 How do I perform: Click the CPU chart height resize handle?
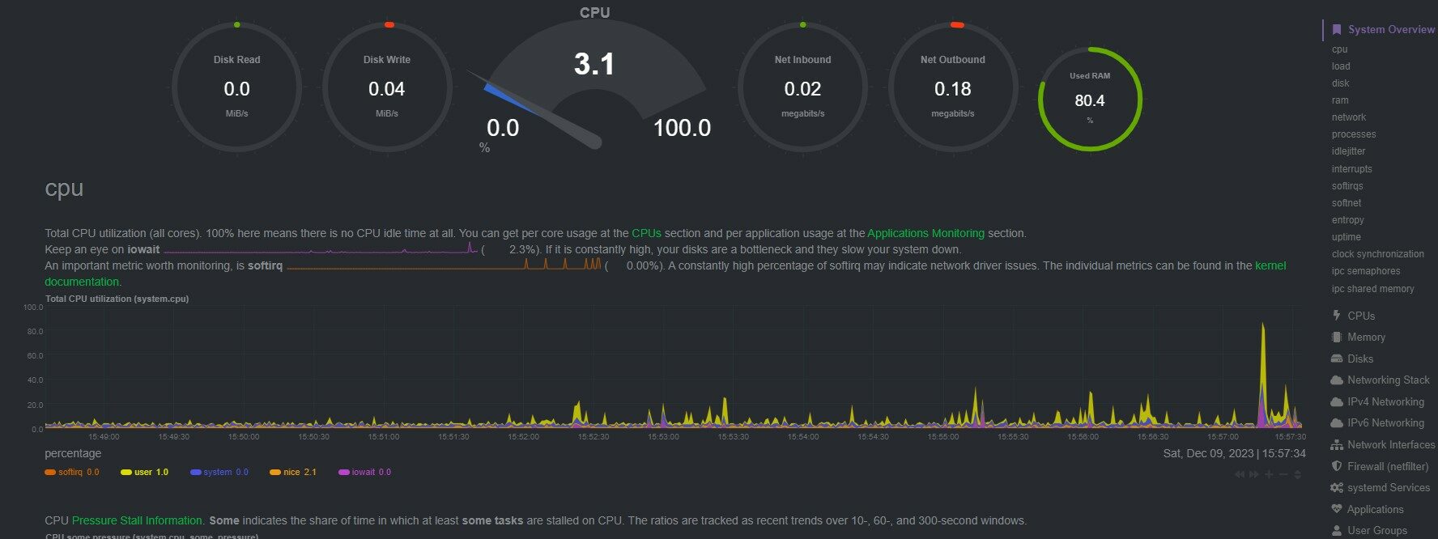(x=1298, y=474)
